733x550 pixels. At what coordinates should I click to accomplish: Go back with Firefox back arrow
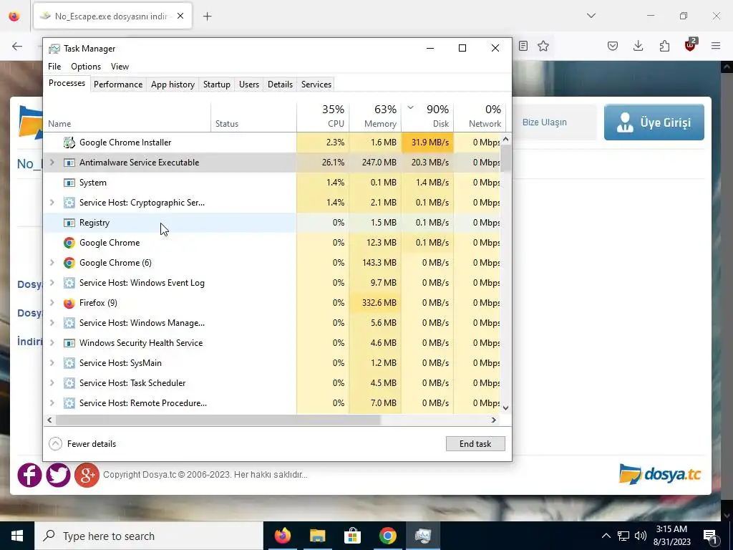pyautogui.click(x=17, y=46)
